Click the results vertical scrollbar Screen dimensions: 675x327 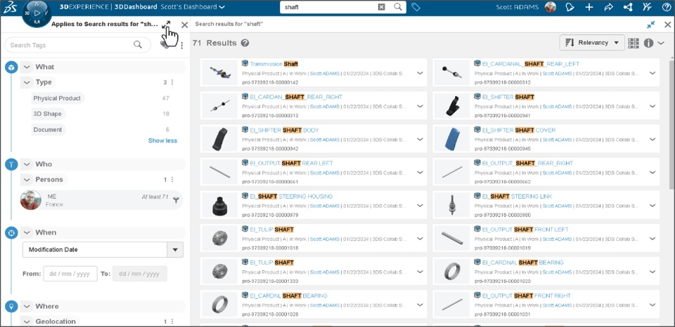pyautogui.click(x=671, y=125)
